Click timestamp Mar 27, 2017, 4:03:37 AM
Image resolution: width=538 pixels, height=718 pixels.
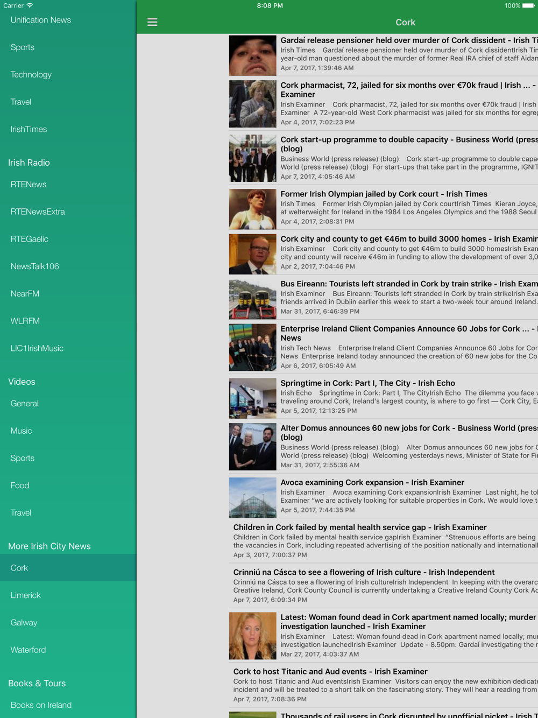click(320, 654)
